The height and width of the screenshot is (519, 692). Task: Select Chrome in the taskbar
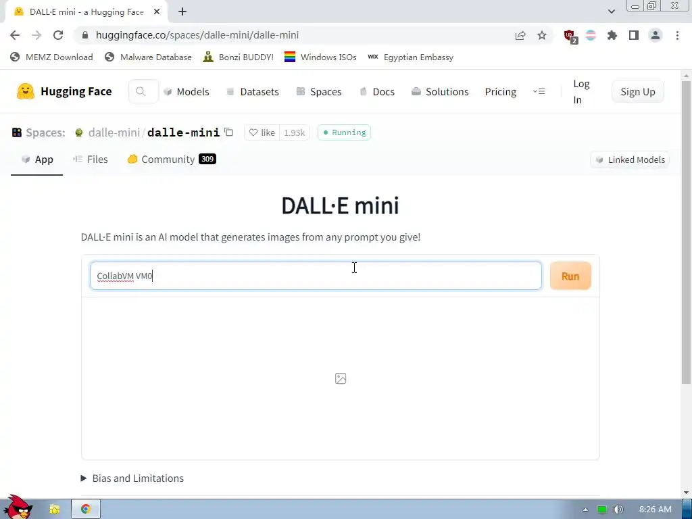point(86,509)
